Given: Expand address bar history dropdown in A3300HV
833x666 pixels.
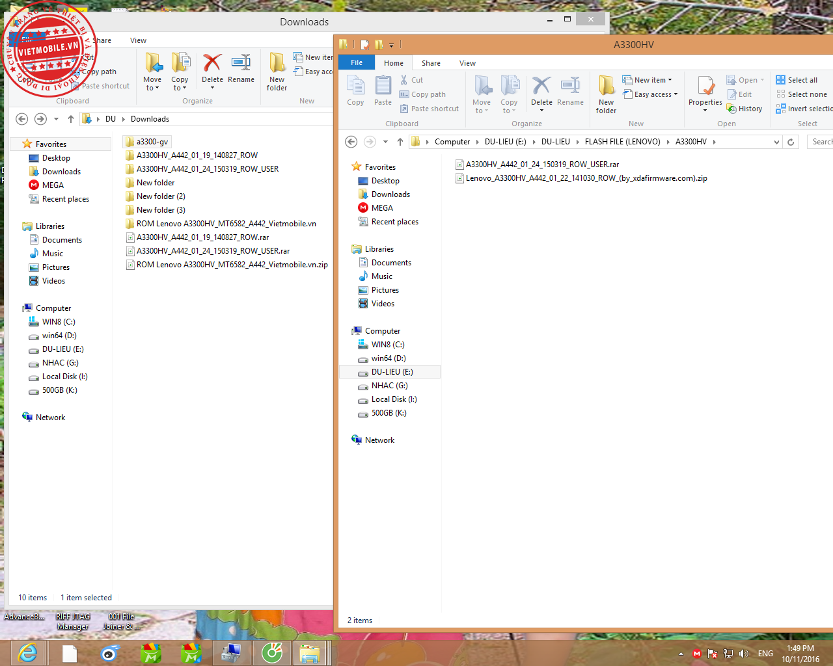Looking at the screenshot, I should pos(776,142).
